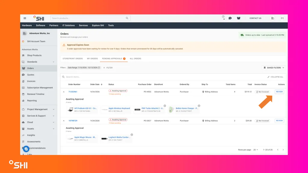The image size is (308, 173).
Task: Click the calendar icon in Date Range filter
Action: click(99, 68)
